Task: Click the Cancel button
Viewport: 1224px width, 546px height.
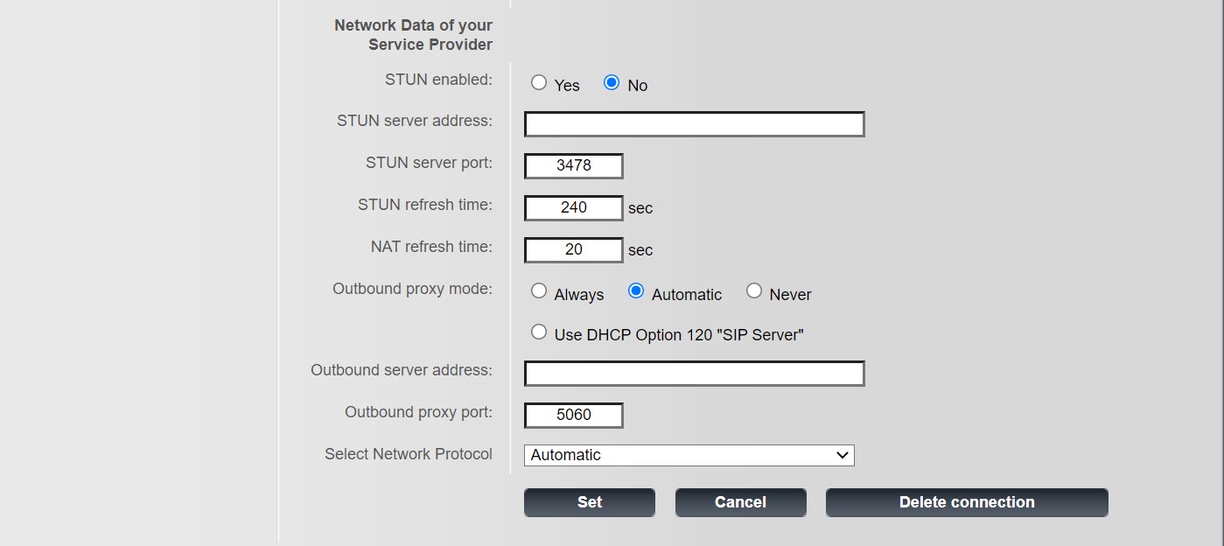Action: [740, 502]
